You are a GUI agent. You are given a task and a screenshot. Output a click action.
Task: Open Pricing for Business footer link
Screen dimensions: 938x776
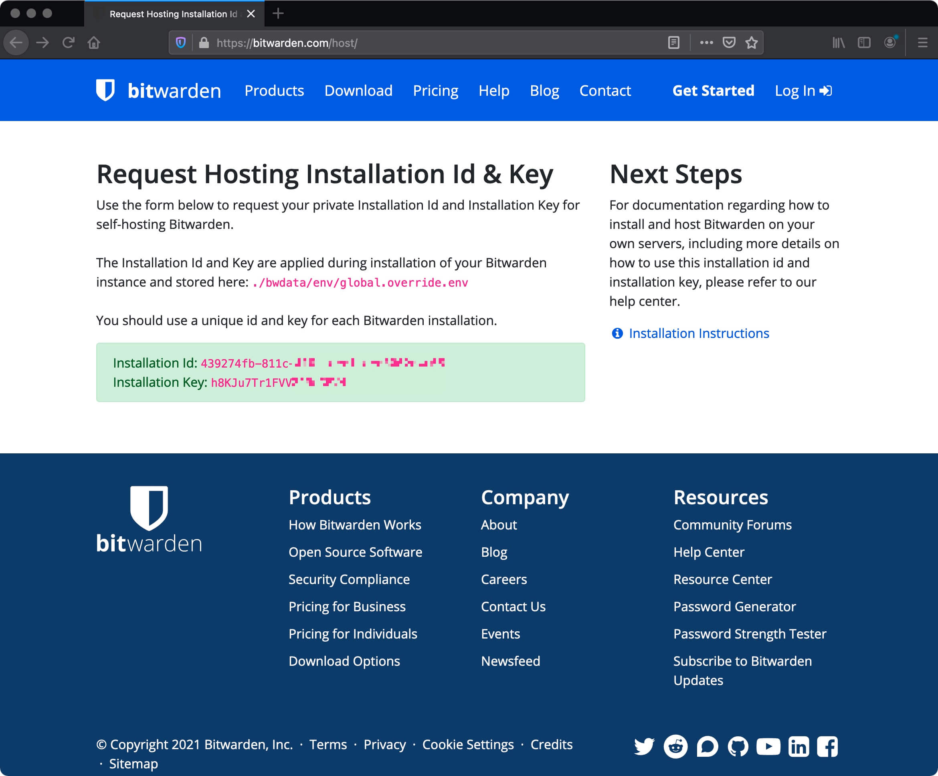pyautogui.click(x=347, y=606)
